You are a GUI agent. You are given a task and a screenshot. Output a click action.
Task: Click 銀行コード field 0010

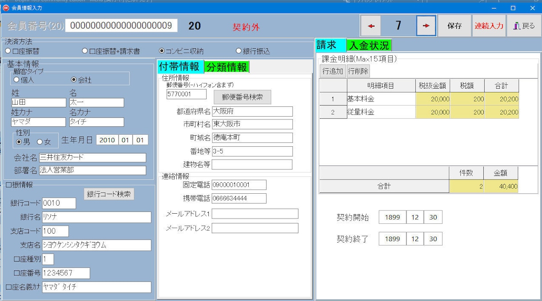coord(59,203)
